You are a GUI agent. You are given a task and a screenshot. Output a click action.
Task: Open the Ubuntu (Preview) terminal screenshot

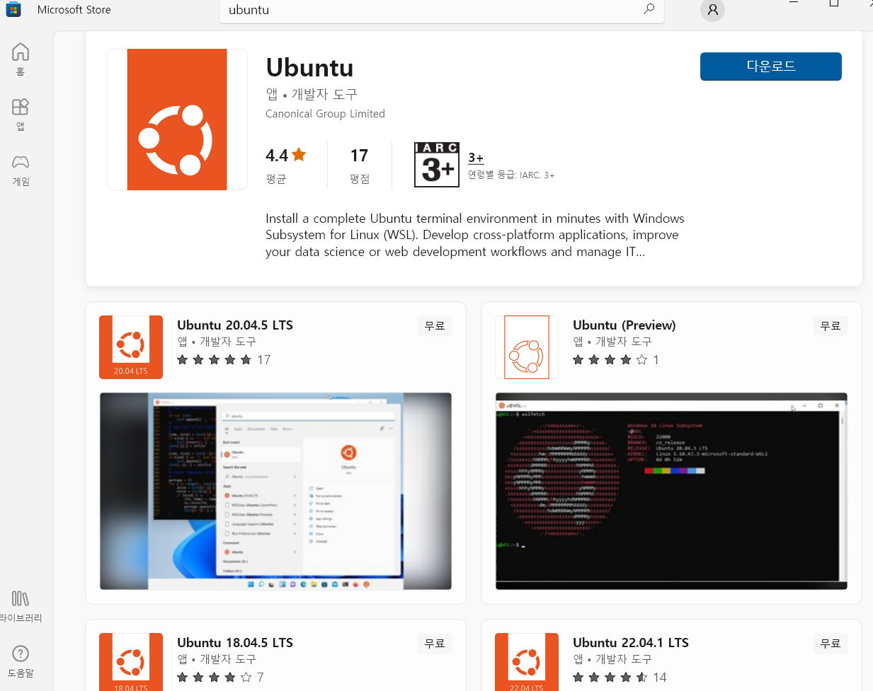(x=671, y=491)
